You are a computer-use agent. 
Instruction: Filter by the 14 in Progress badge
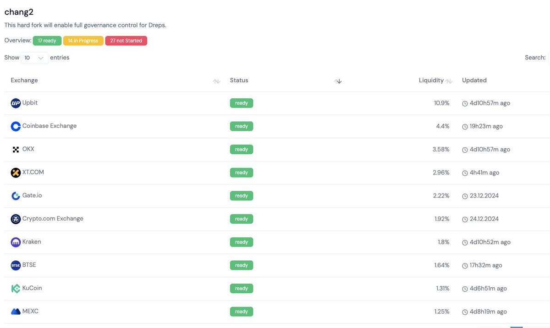point(83,41)
